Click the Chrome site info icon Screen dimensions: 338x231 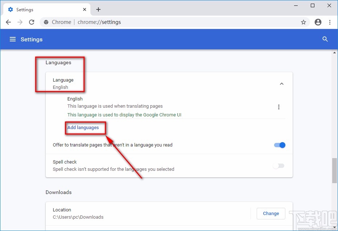click(46, 22)
